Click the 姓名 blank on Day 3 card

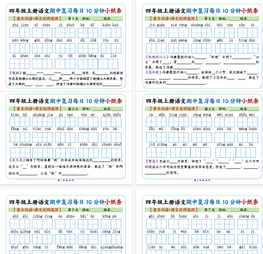tap(253, 19)
